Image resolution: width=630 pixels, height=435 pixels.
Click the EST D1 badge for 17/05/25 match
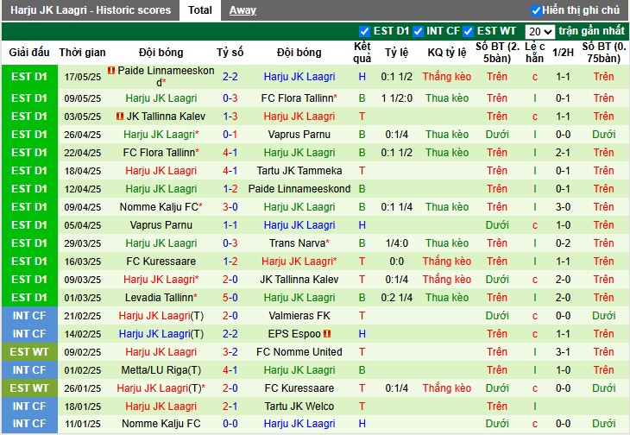(x=29, y=77)
